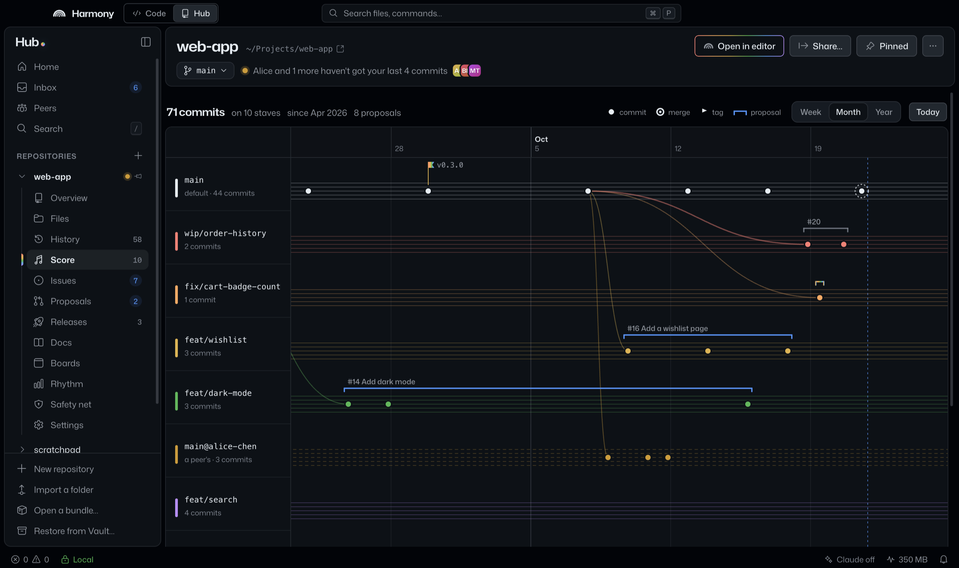Open the Score music-note item
Screen dimensions: 959x568
(x=88, y=260)
